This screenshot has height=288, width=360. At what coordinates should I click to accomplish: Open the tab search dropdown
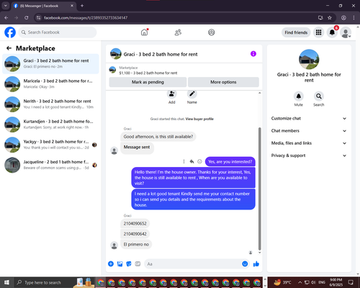(6, 6)
